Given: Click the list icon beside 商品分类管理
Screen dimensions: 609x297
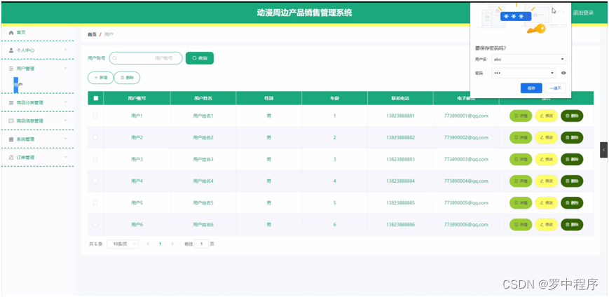Looking at the screenshot, I should [11, 102].
